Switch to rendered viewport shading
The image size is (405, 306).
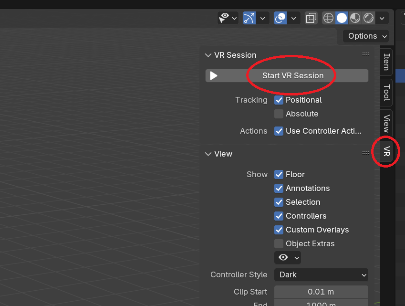click(x=368, y=18)
